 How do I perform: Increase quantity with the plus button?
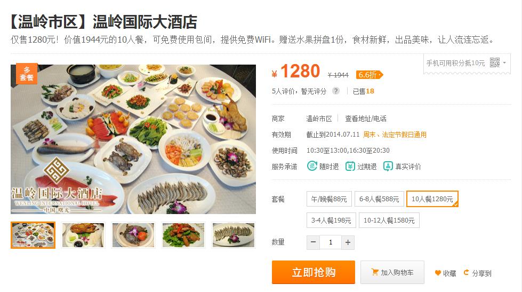348,242
